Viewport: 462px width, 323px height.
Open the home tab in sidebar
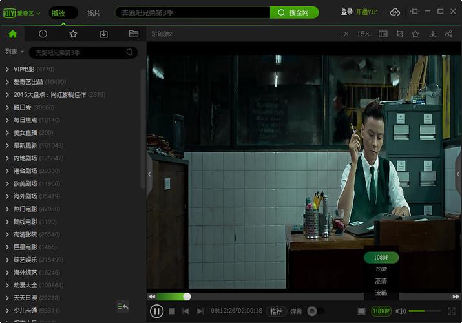point(12,34)
